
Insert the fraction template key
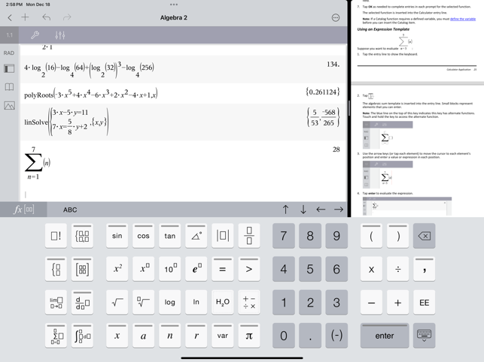[249, 236]
